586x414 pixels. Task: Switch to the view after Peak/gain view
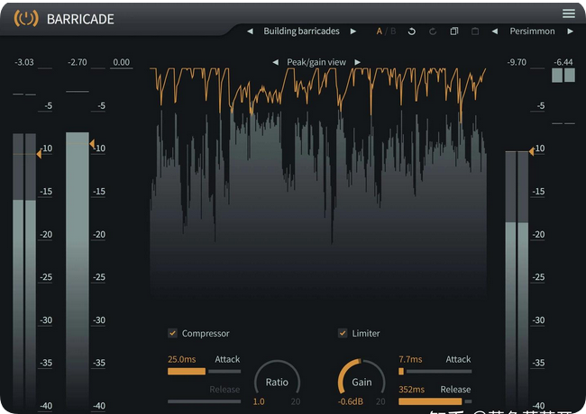[x=357, y=62]
